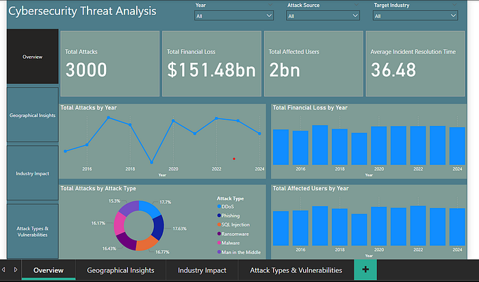Image resolution: width=479 pixels, height=282 pixels.
Task: Switch to the Geographical Insights bottom tab
Action: [120, 270]
